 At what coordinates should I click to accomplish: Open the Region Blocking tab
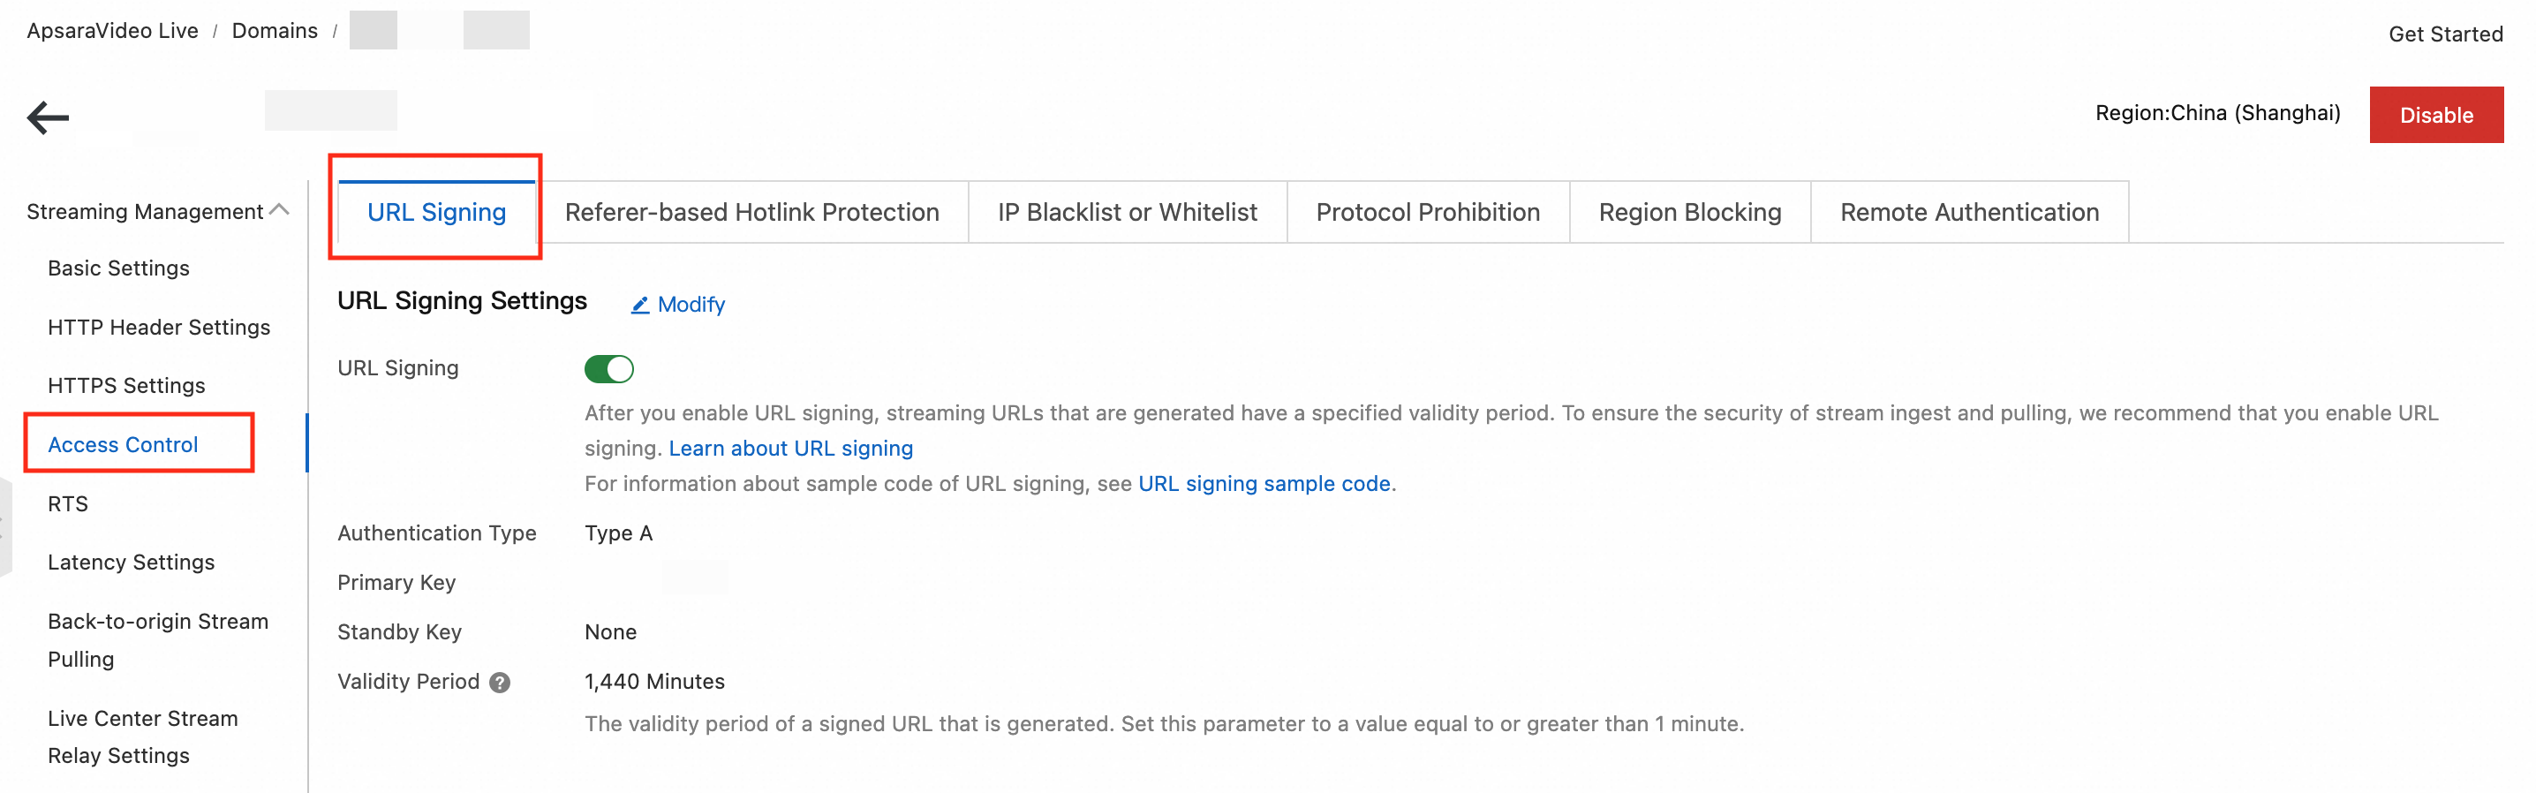[x=1688, y=213]
